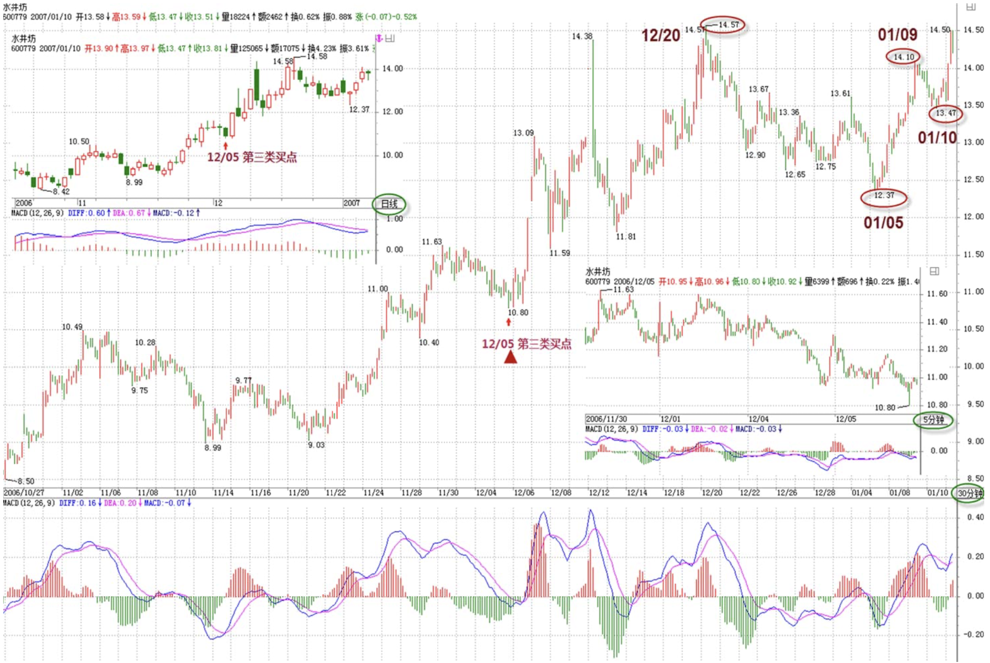Screen dimensions: 990x663
Task: Select the 5分钟 period label
Action: tap(933, 420)
